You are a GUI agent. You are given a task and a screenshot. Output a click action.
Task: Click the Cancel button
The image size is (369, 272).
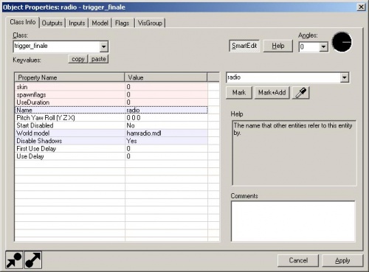[298, 260]
